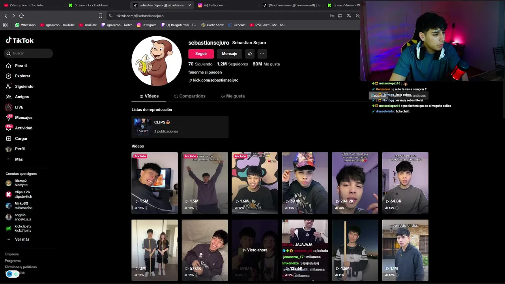Open the Para ti home feed
The image size is (505, 284).
[16, 66]
